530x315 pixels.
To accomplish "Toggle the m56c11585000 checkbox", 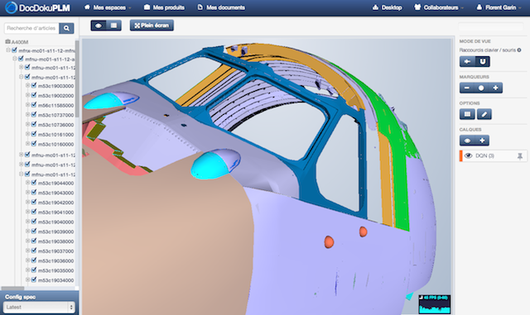I will point(34,105).
